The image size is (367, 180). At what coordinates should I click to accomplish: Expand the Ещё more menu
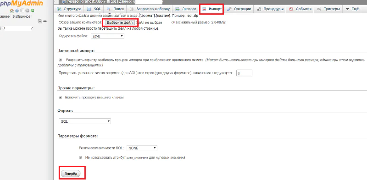pyautogui.click(x=352, y=9)
